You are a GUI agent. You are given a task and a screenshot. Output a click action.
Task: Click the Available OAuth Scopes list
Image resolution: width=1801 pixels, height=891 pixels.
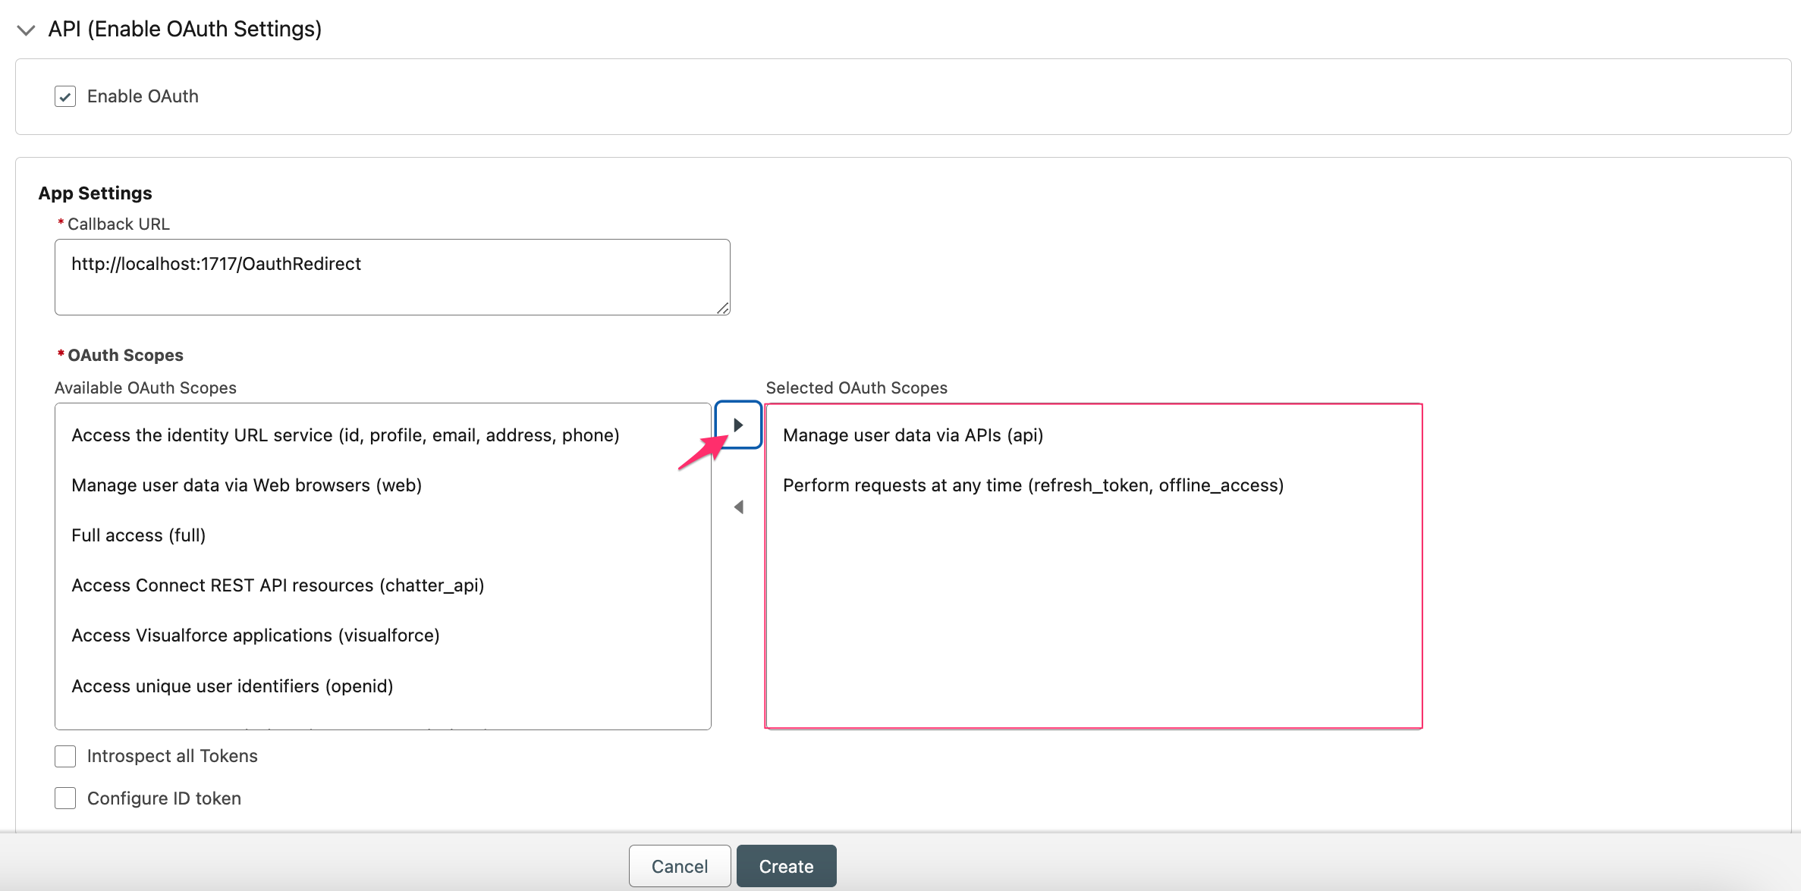382,565
